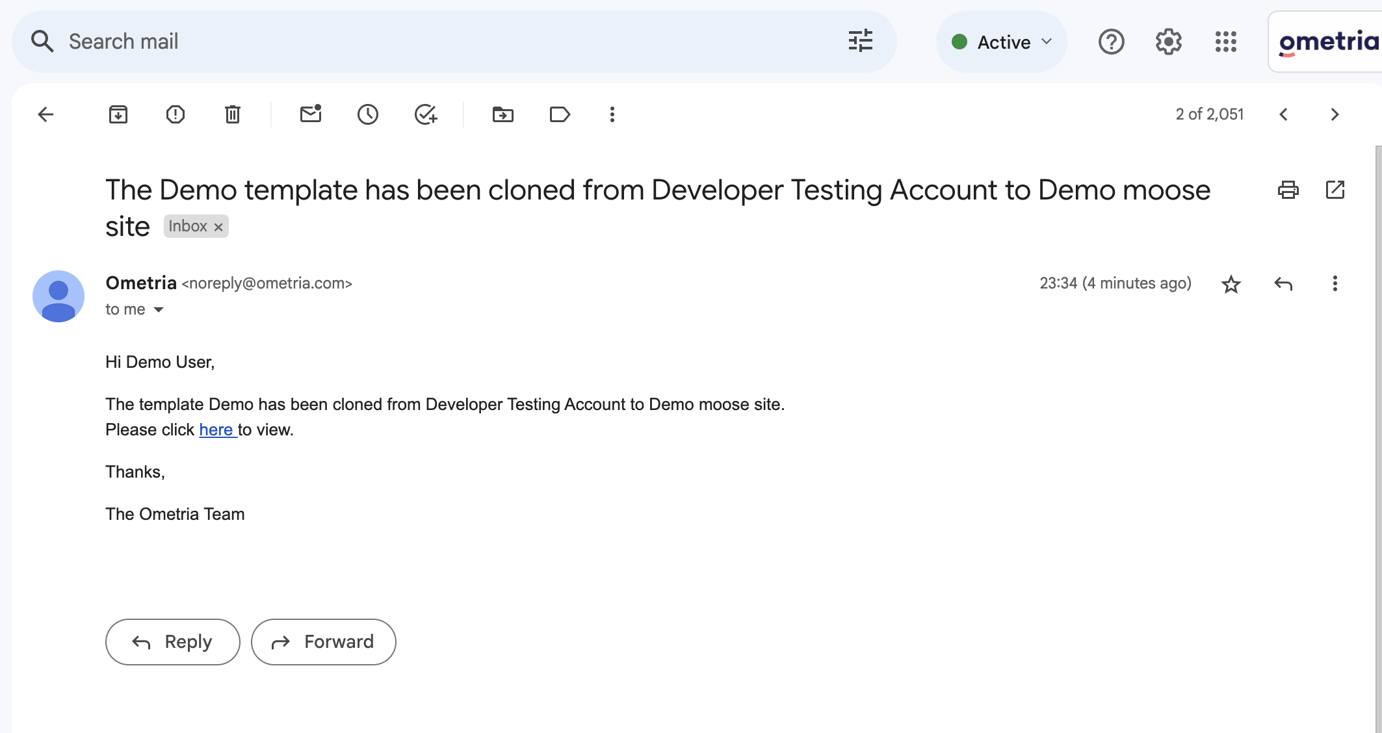Open Gmail Support help icon
Image resolution: width=1382 pixels, height=733 pixels.
(1112, 42)
